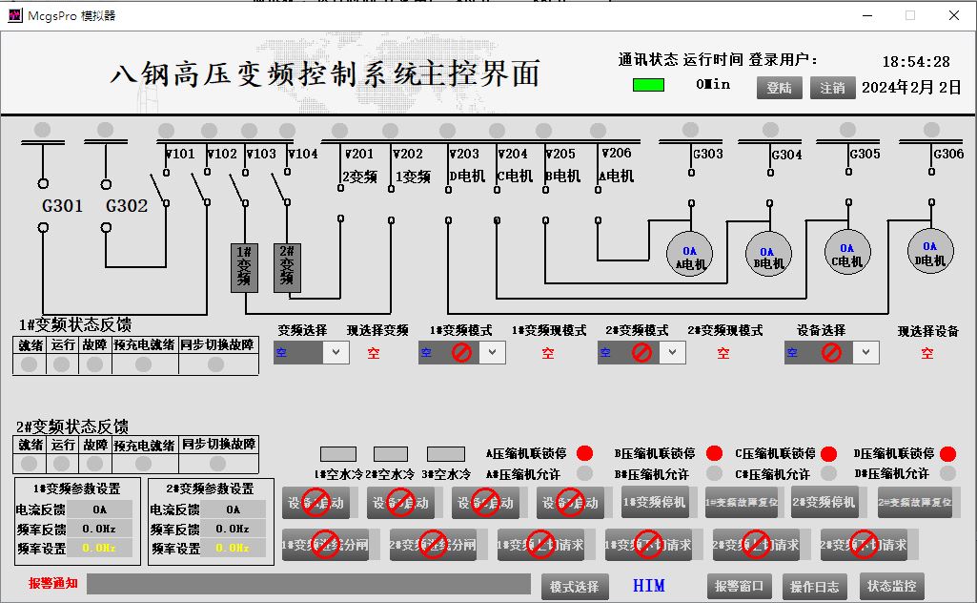Click the 2#空水冷 status box
Screen dimensions: 977x603
pos(391,454)
